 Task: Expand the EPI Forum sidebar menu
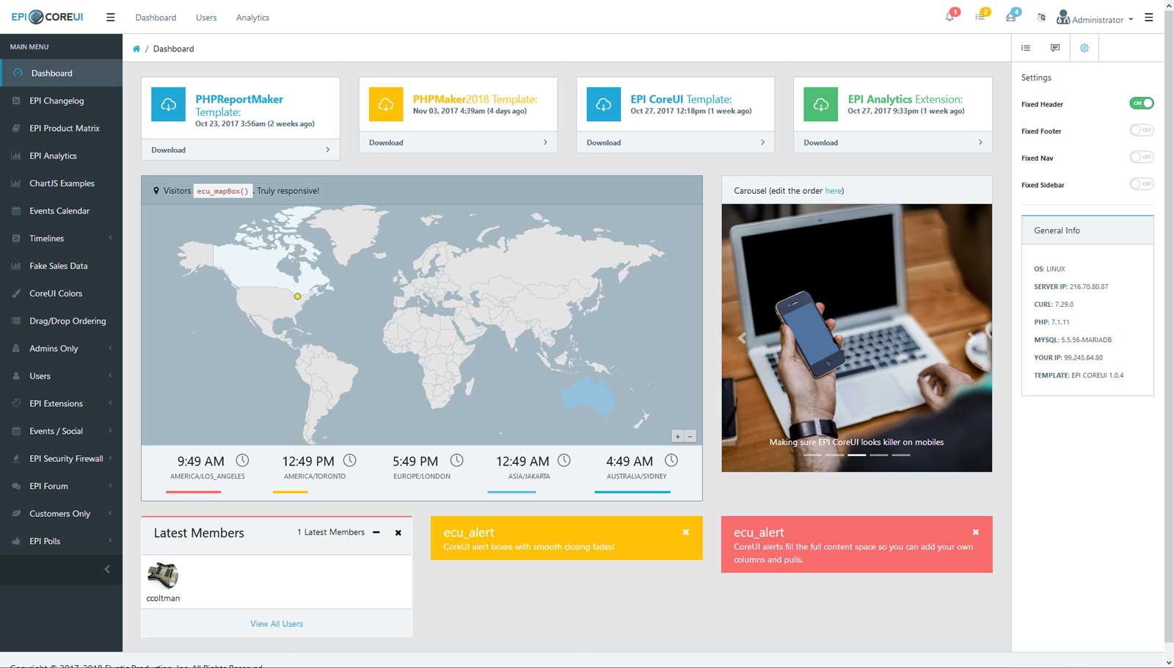click(61, 486)
